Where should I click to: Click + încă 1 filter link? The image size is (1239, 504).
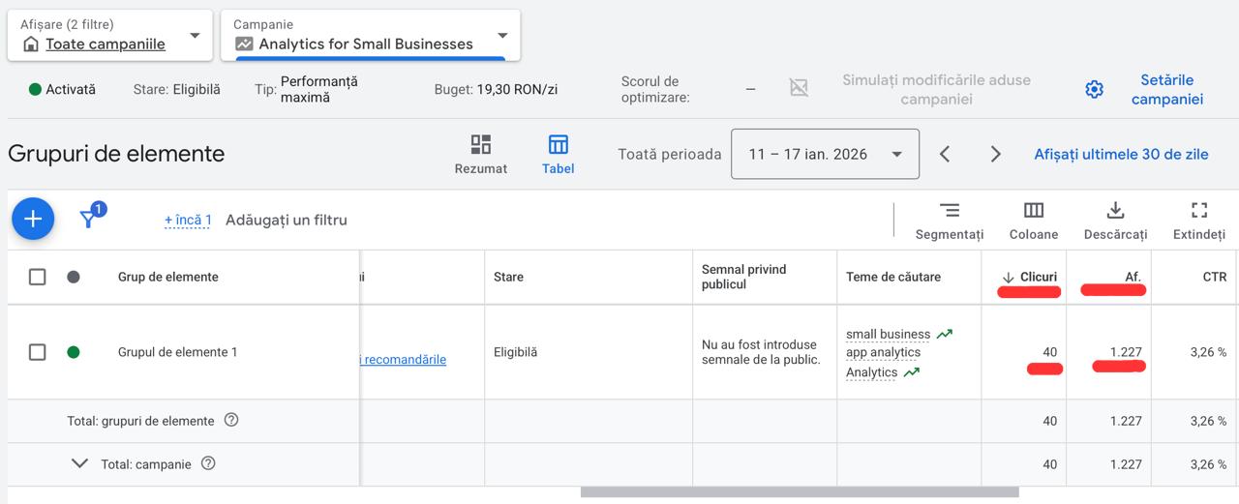coord(188,220)
